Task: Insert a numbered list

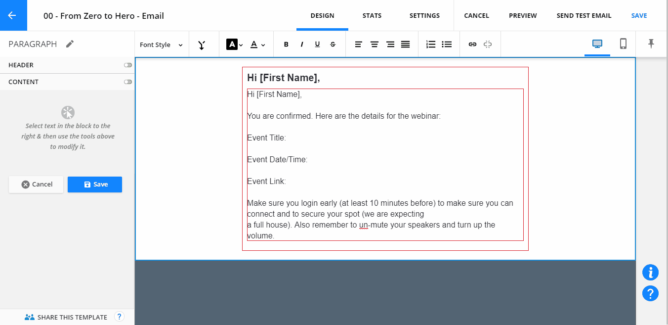Action: pos(431,45)
